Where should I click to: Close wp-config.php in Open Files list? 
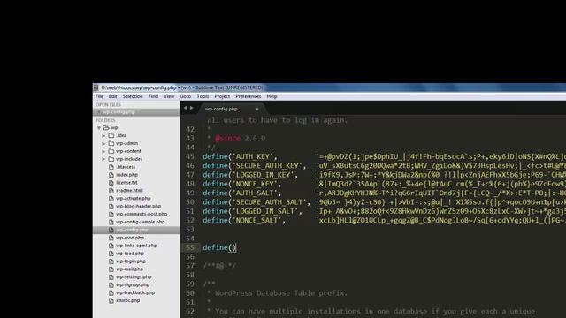pos(98,112)
